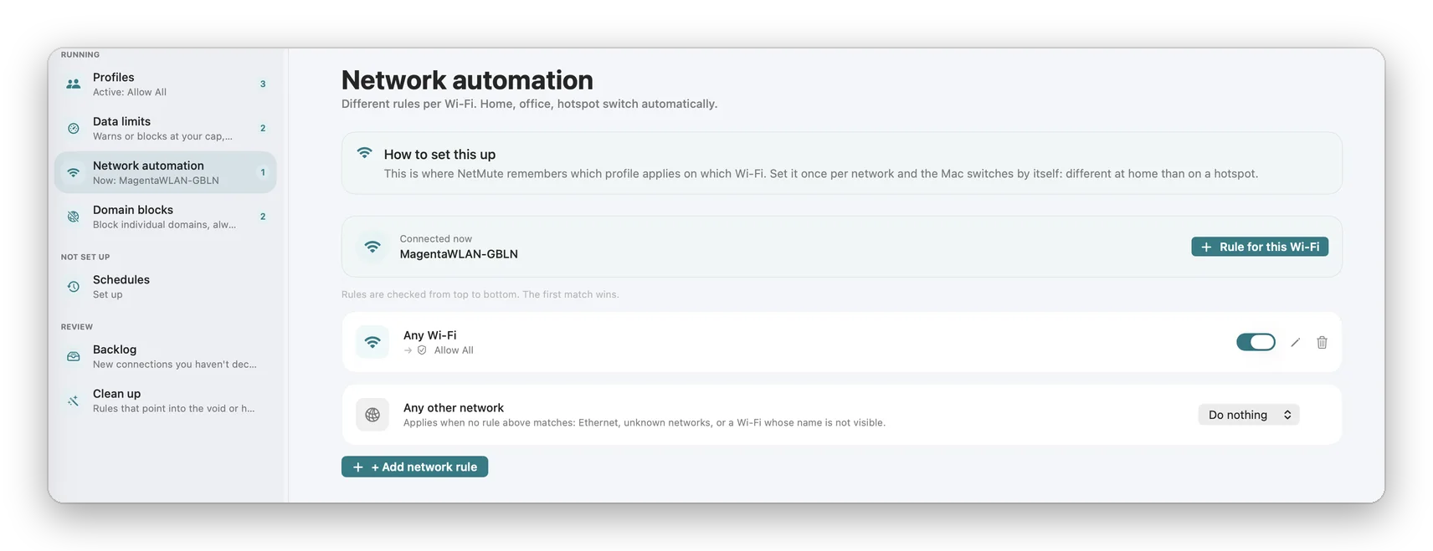This screenshot has height=551, width=1433.
Task: Click Now: MagentaWLAN-GBLN sidebar subtitle
Action: (x=156, y=181)
